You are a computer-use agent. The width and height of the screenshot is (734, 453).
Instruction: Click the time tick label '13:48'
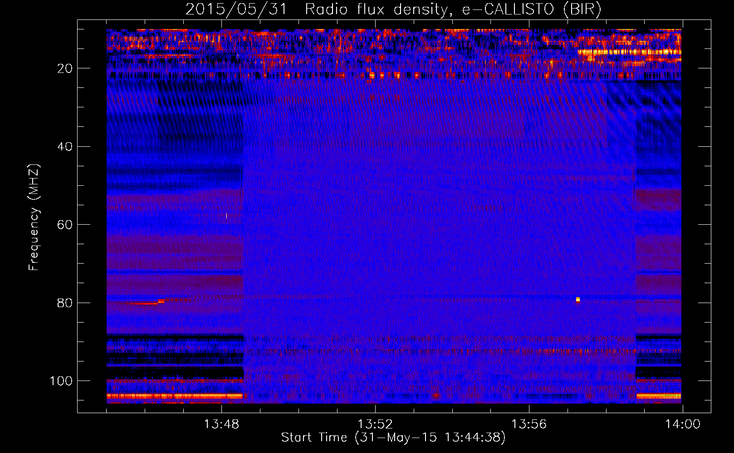[221, 424]
